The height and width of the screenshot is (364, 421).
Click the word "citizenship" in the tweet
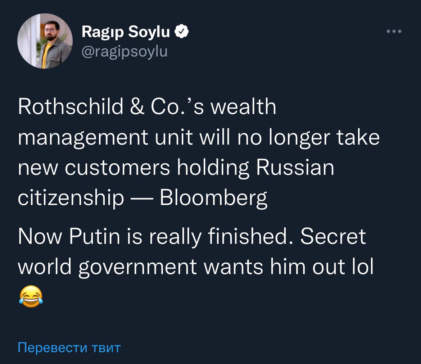pos(71,197)
